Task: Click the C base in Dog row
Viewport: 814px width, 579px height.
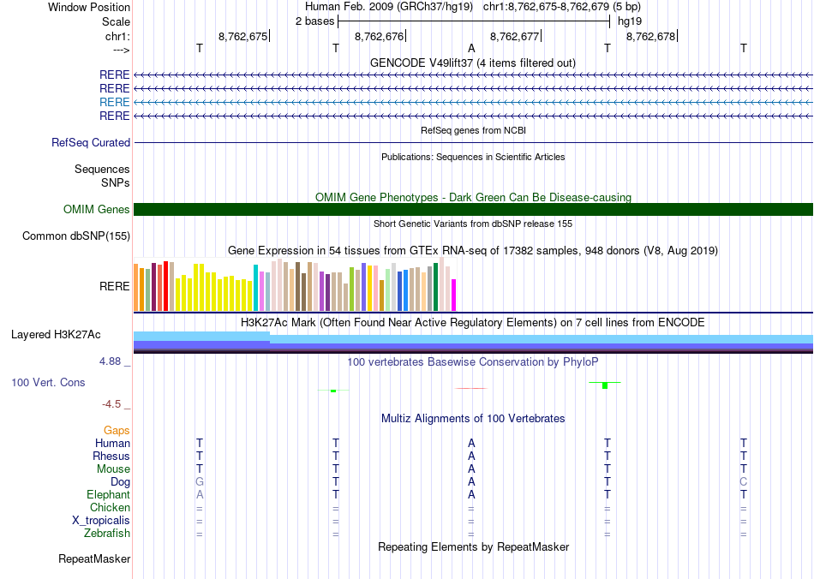Action: (x=744, y=482)
